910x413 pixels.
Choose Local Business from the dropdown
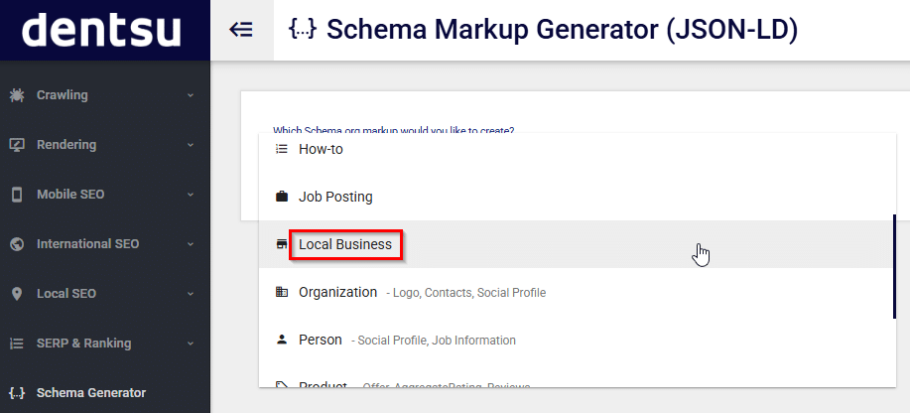[x=577, y=244]
